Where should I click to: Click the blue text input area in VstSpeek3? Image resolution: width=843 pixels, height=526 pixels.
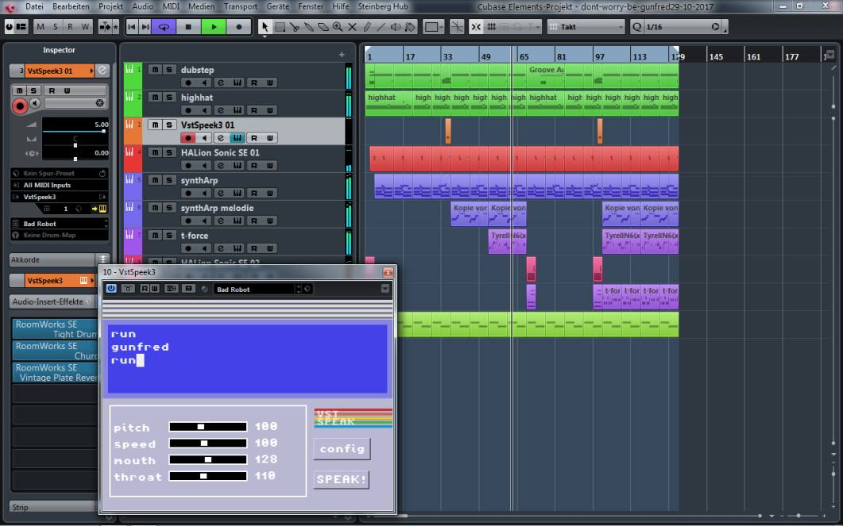pos(247,359)
